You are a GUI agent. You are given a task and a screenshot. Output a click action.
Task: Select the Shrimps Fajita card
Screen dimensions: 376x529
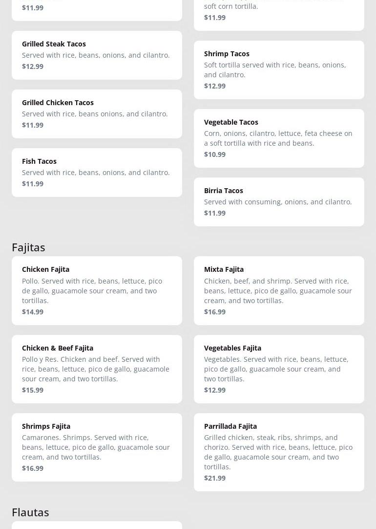click(97, 447)
